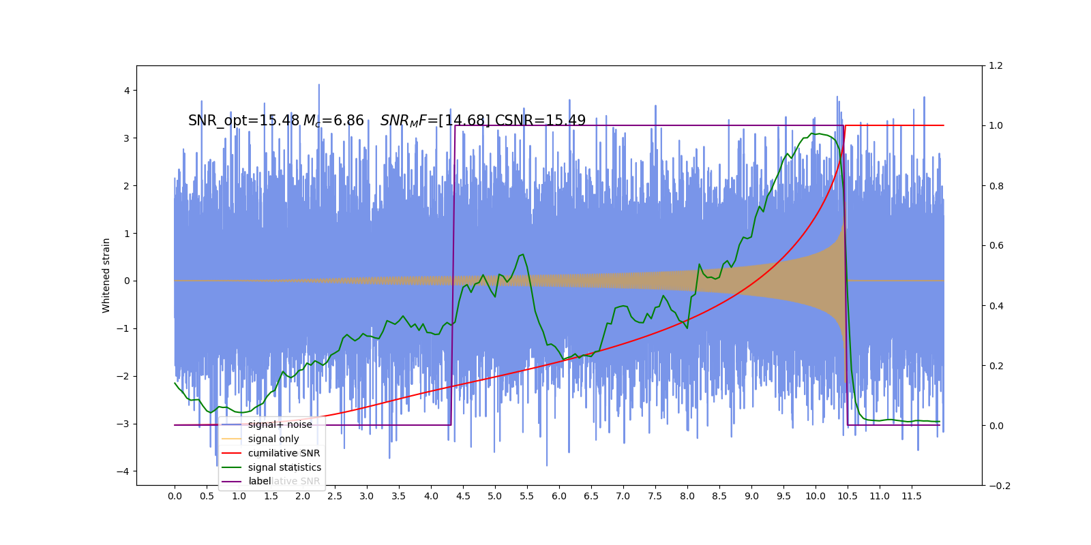This screenshot has width=1091, height=545.
Task: Click the purple label legend line sample
Action: (232, 482)
